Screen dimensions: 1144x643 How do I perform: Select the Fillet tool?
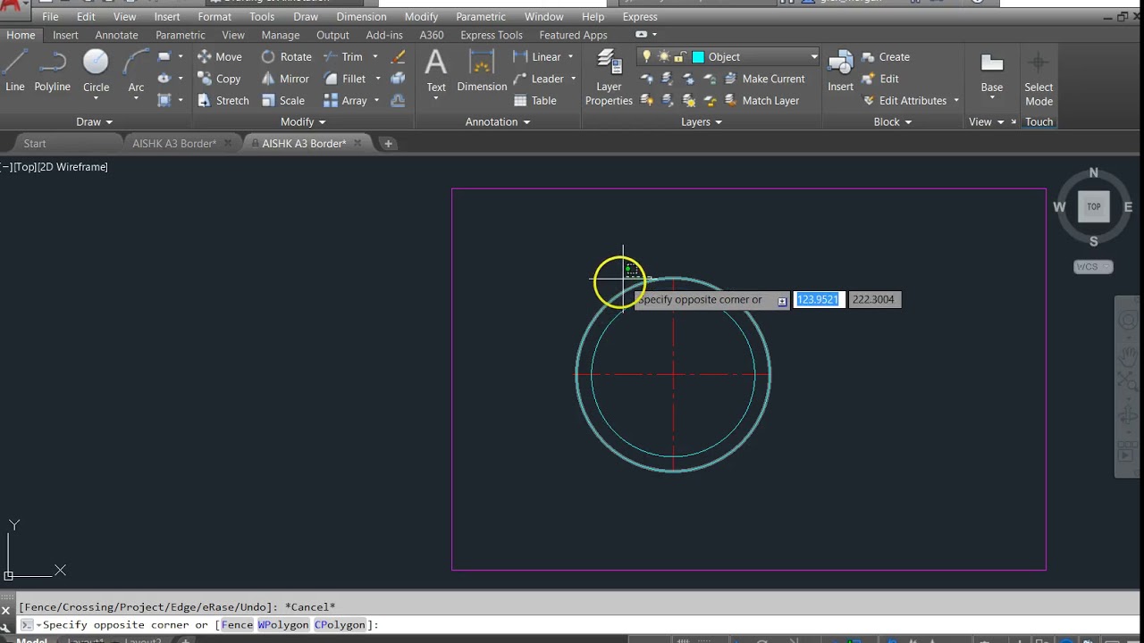[345, 79]
